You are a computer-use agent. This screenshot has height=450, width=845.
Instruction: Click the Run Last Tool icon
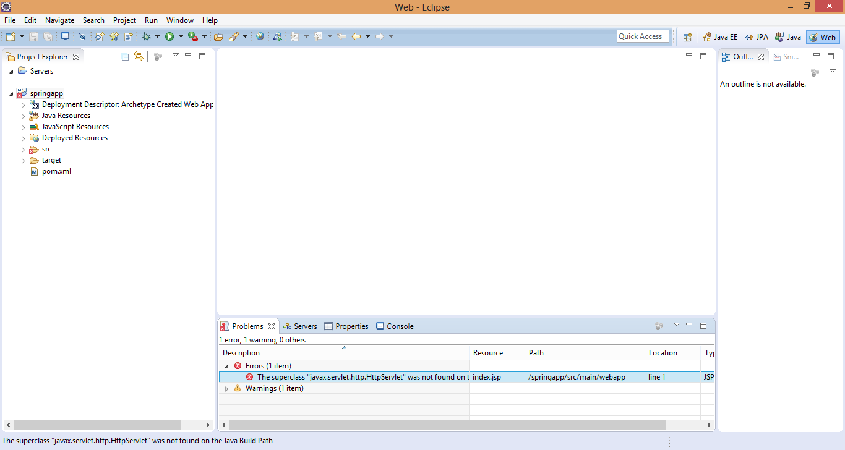coord(193,36)
